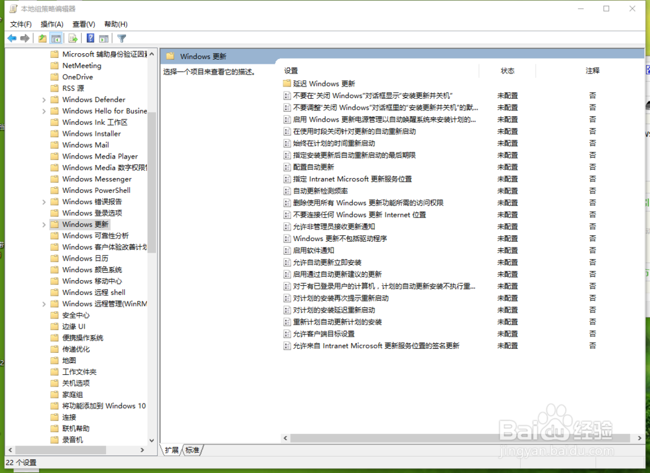Click the Group Policy Editor title bar icon

pyautogui.click(x=13, y=8)
